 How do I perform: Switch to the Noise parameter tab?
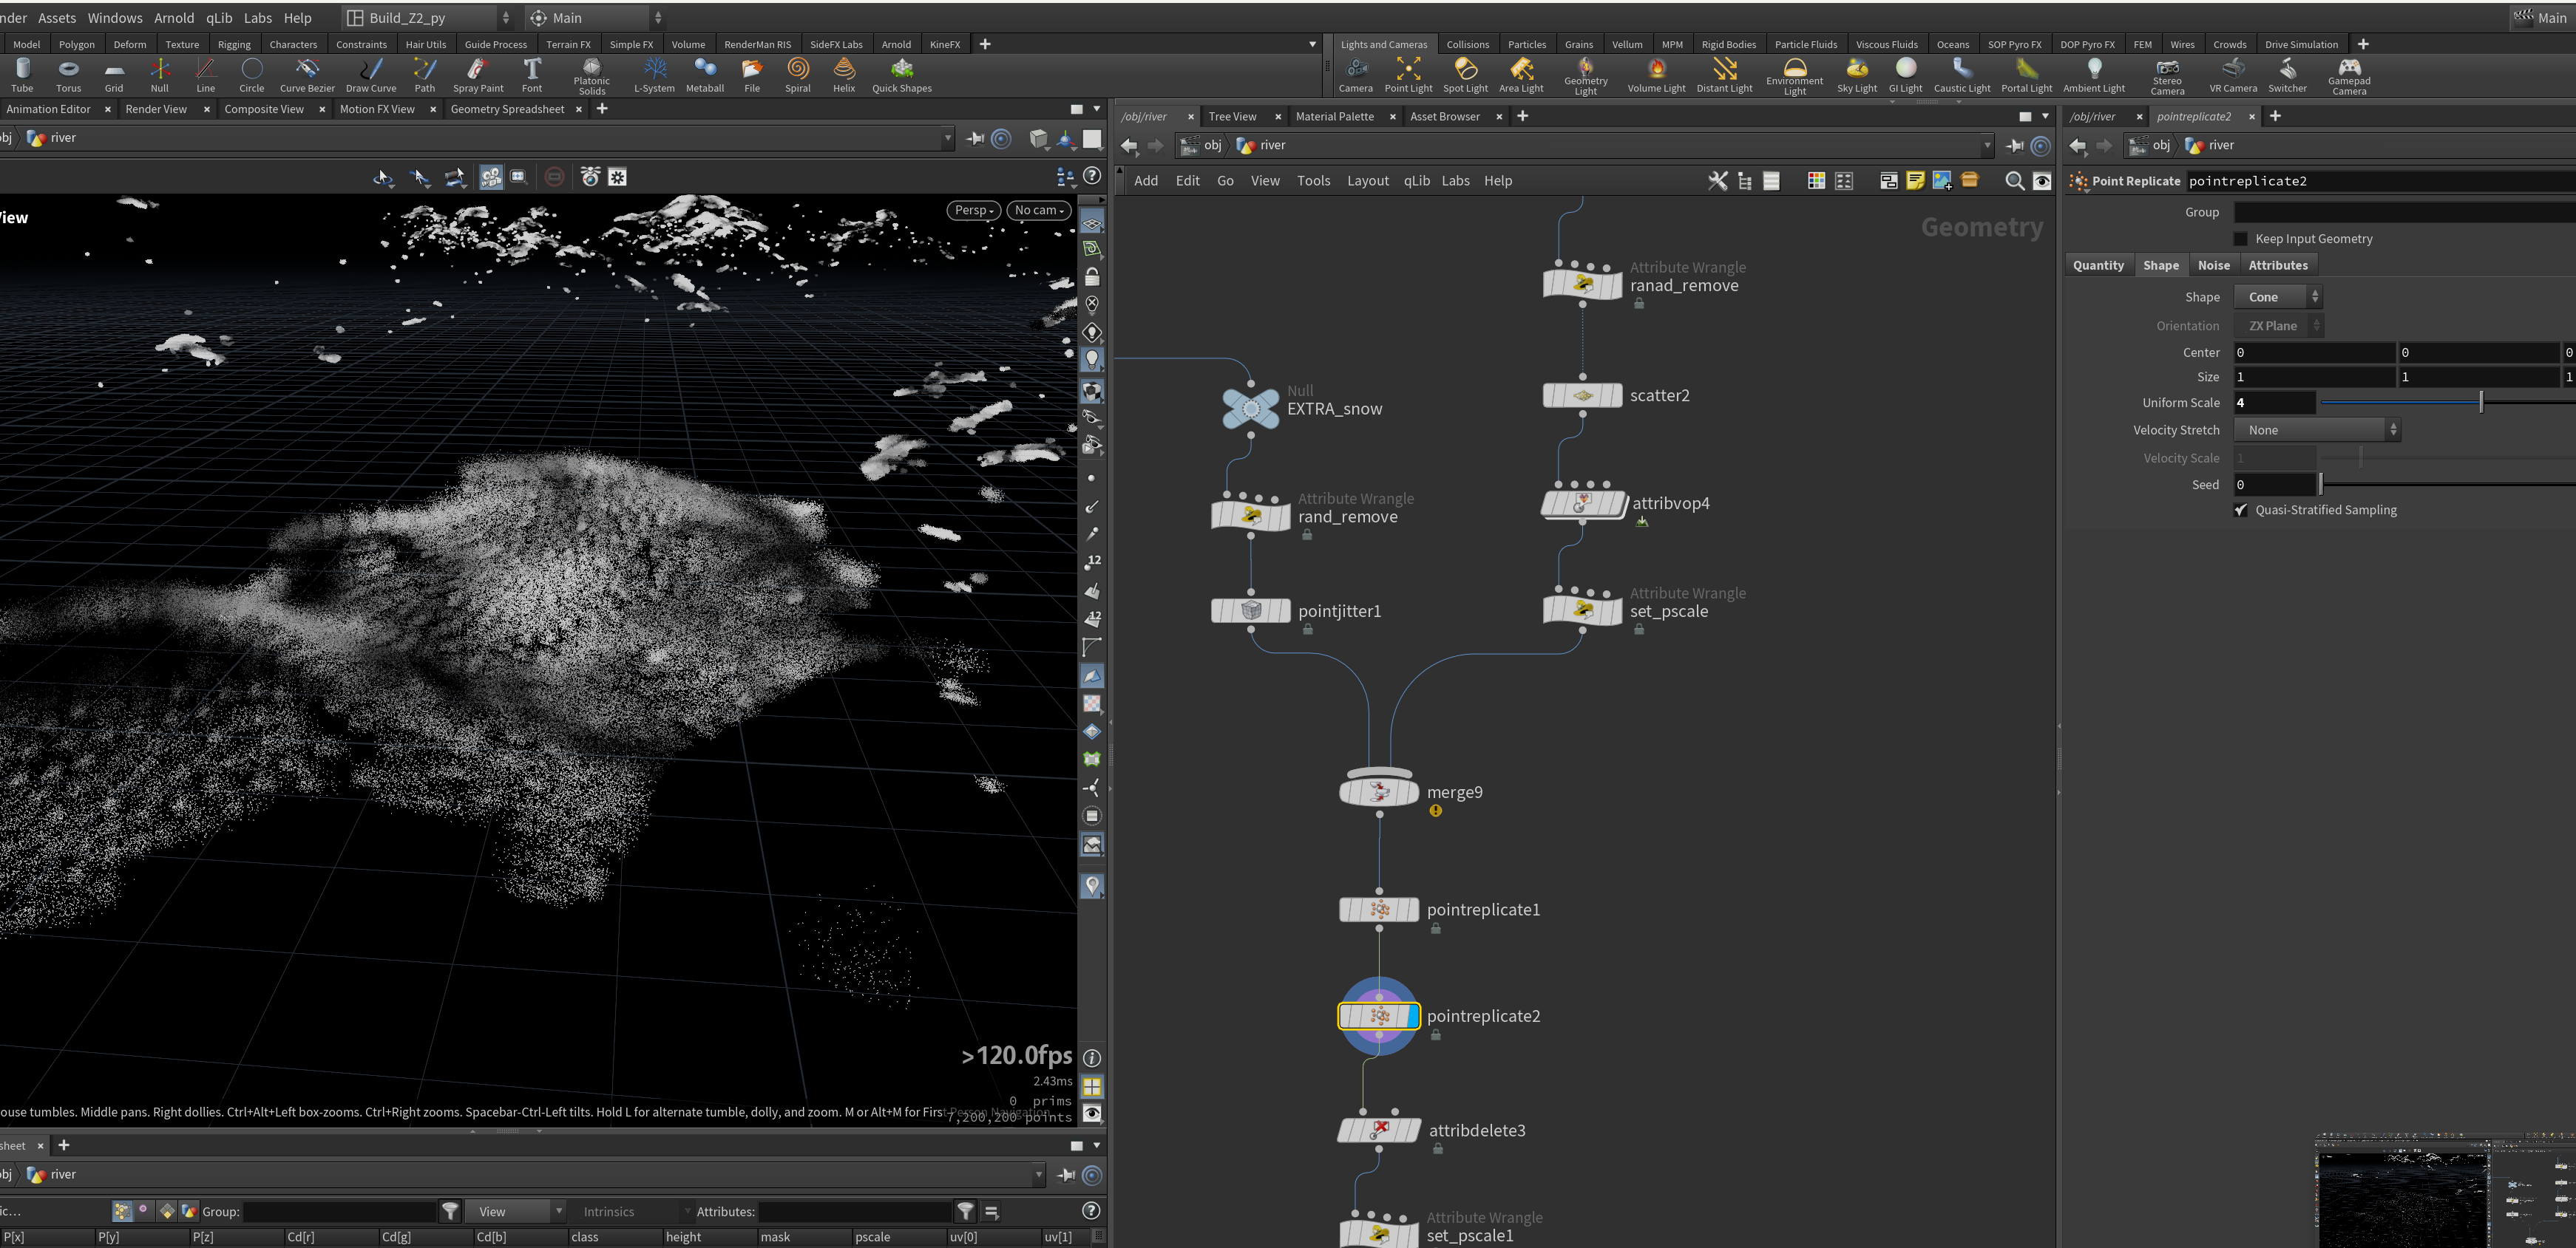point(2213,265)
